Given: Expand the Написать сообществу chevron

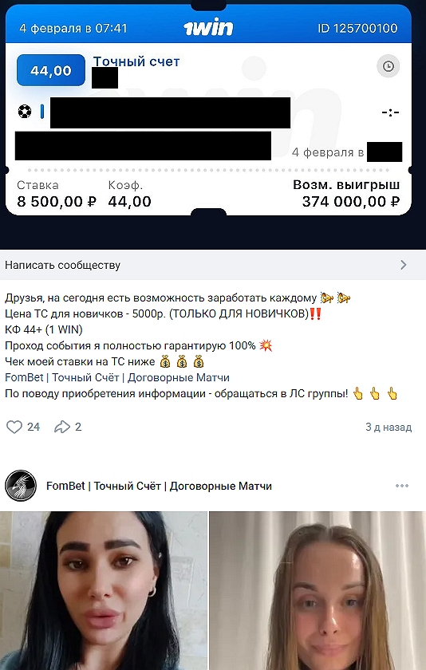Looking at the screenshot, I should [x=404, y=265].
